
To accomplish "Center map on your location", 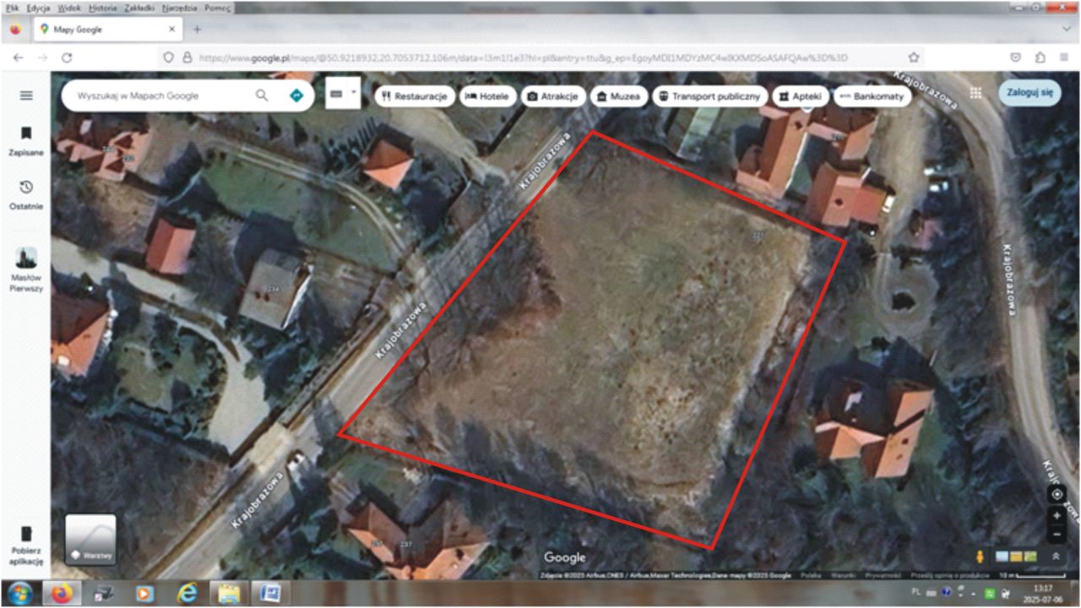I will 1057,495.
